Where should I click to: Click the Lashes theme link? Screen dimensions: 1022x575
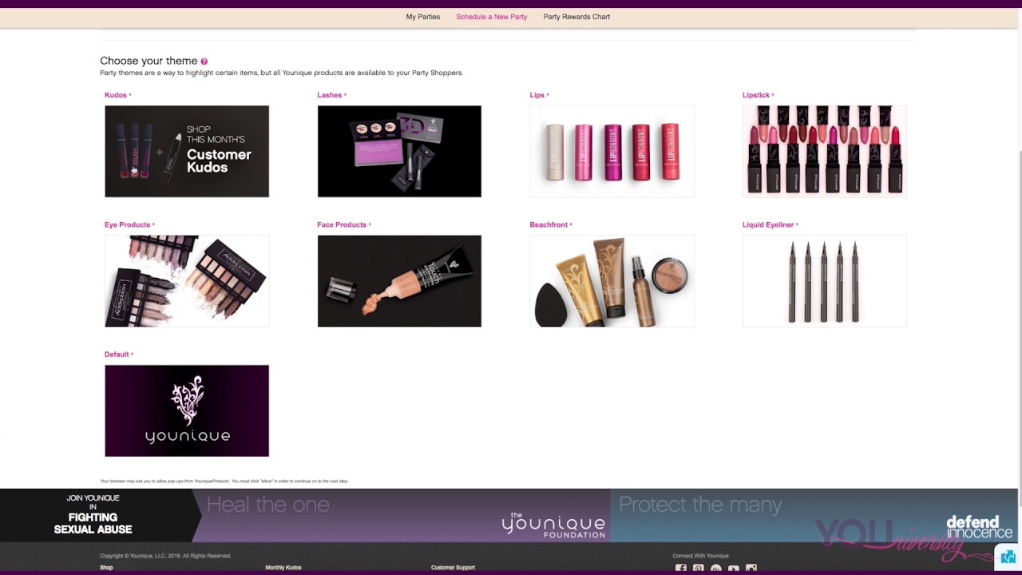(x=331, y=95)
